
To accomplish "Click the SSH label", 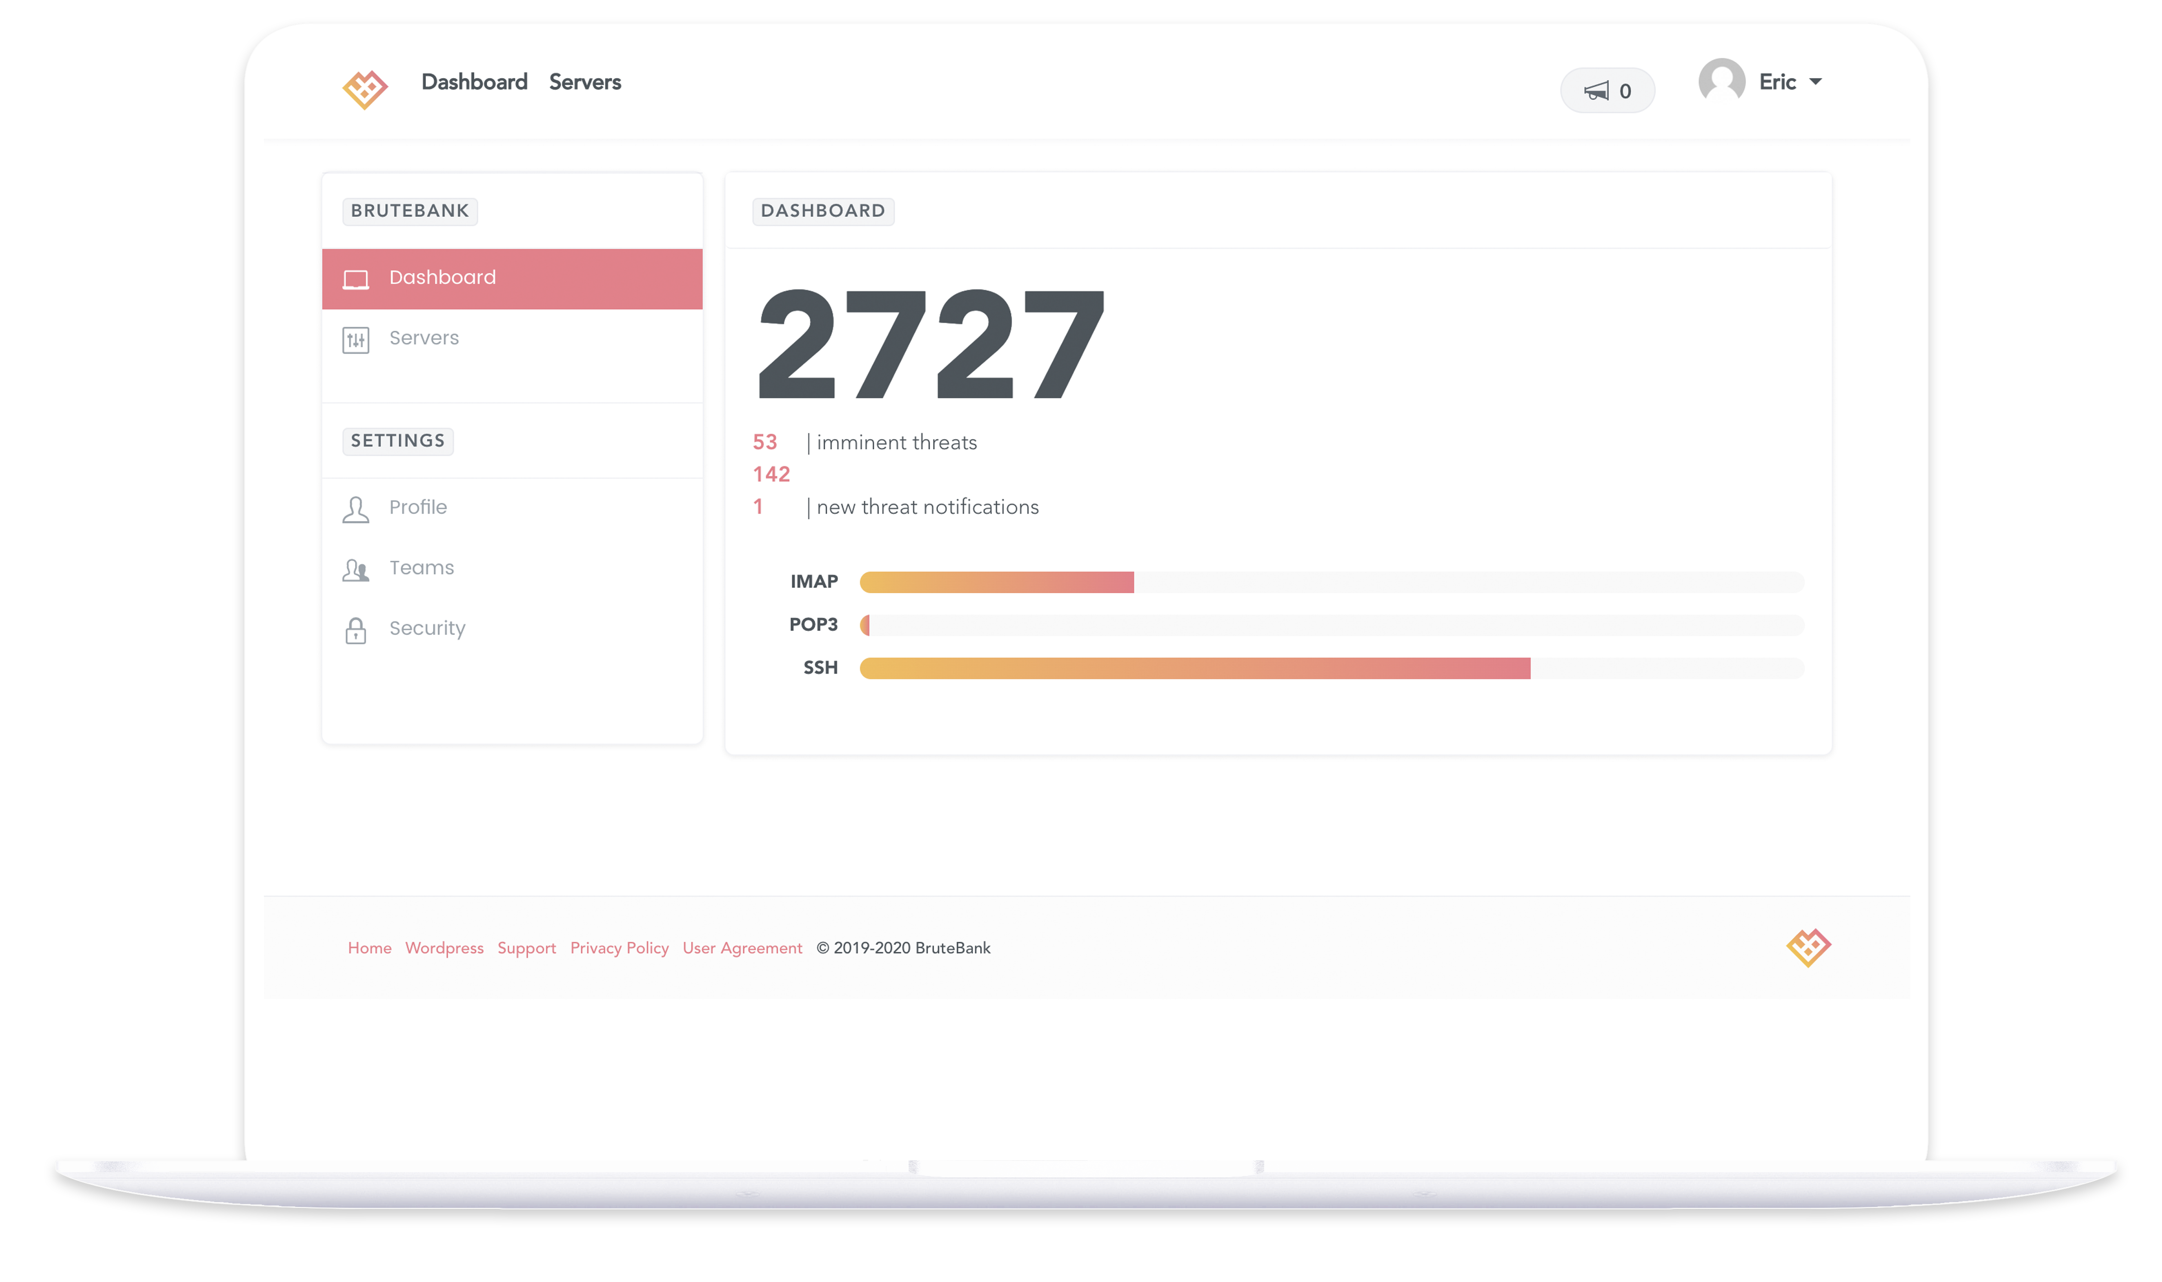I will click(x=820, y=668).
